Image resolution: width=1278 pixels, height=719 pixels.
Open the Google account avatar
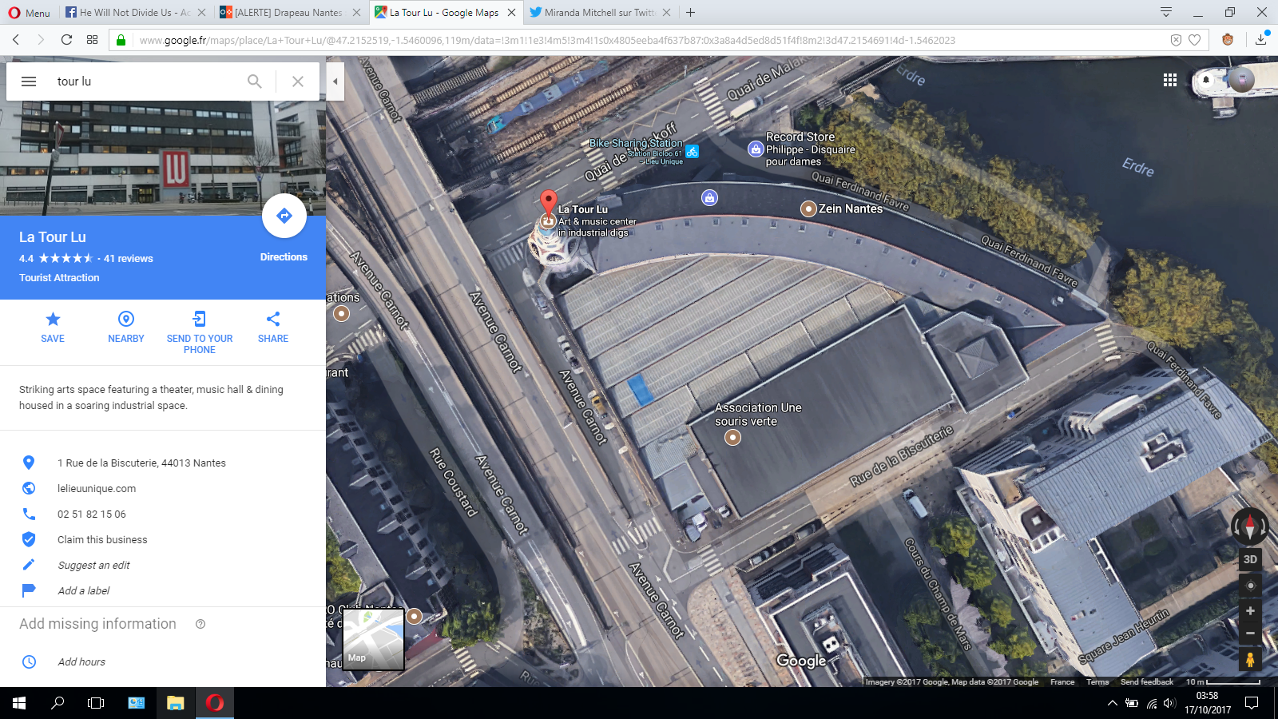[1241, 80]
